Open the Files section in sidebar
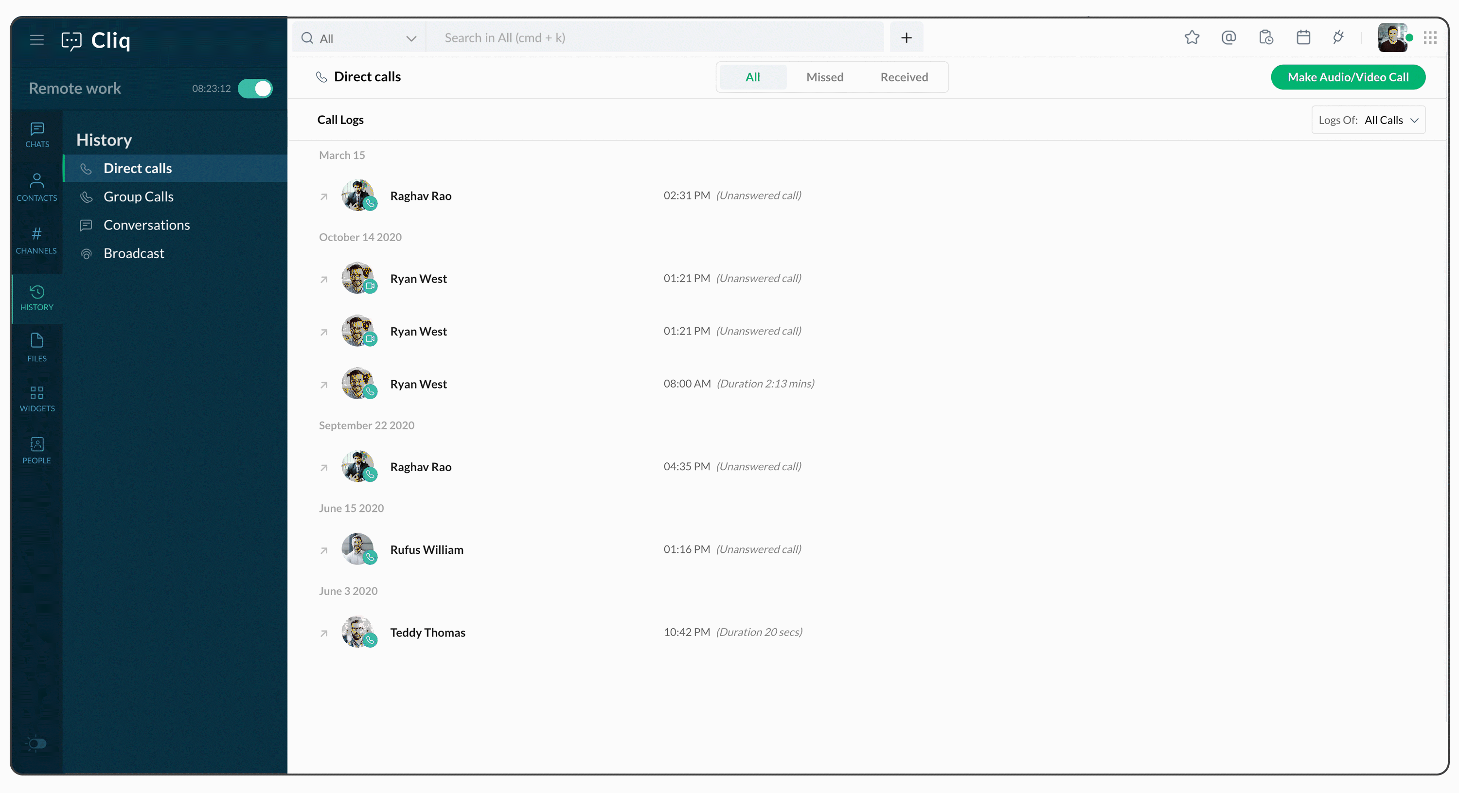The width and height of the screenshot is (1459, 793). (x=36, y=347)
